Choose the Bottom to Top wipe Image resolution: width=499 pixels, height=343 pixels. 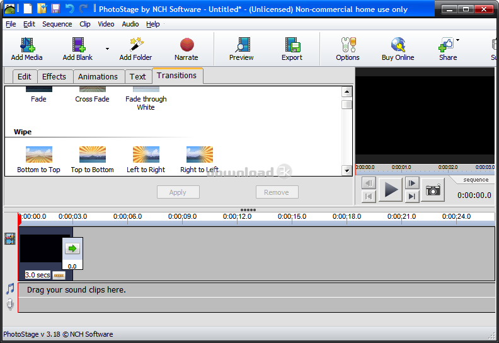(39, 160)
